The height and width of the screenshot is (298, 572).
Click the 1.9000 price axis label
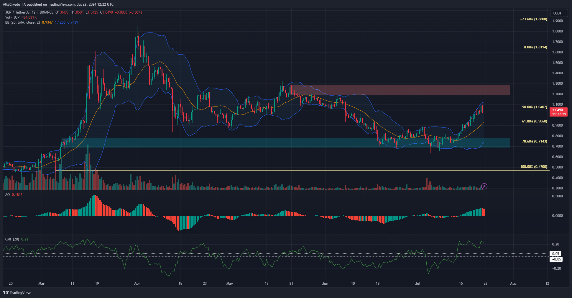[558, 21]
